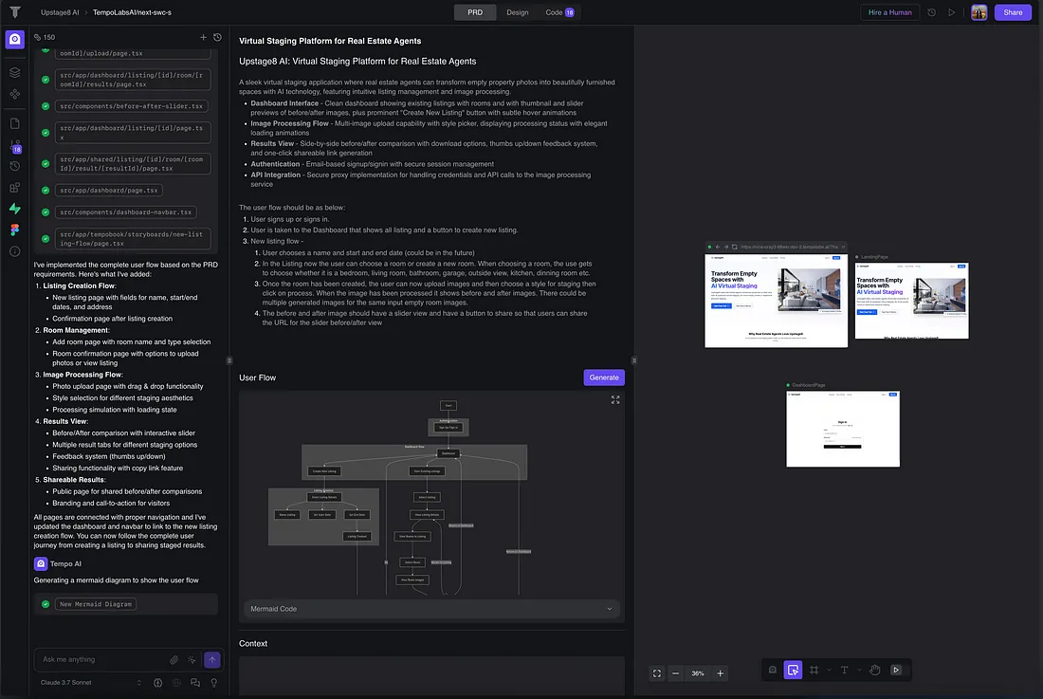Send the message with purple arrow button
Screen dimensions: 1043x699
[212, 659]
